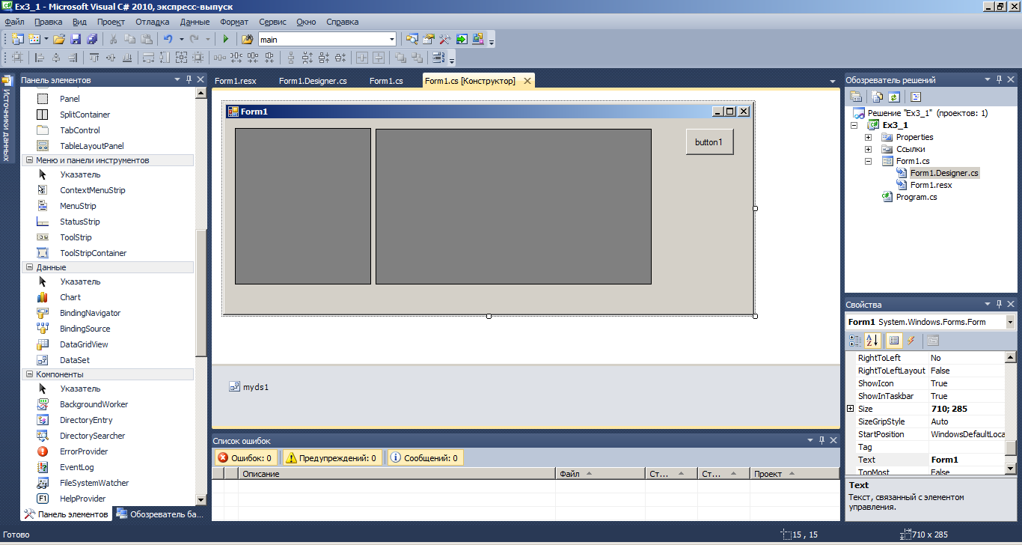1022x545 pixels.
Task: Click the Save All toolbar icon
Action: tap(92, 39)
